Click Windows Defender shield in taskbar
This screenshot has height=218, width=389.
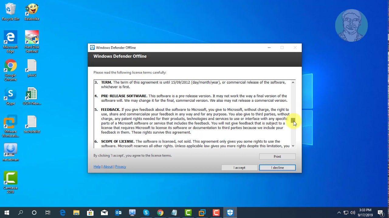tap(230, 213)
